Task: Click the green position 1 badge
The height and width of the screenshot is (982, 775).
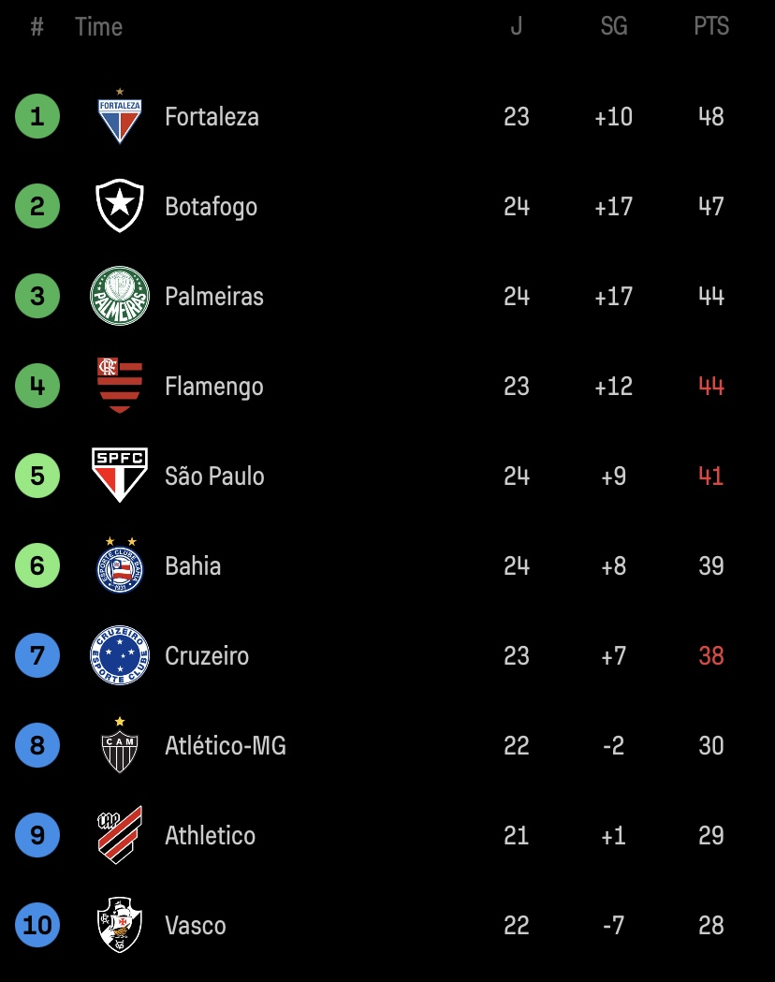Action: 37,116
